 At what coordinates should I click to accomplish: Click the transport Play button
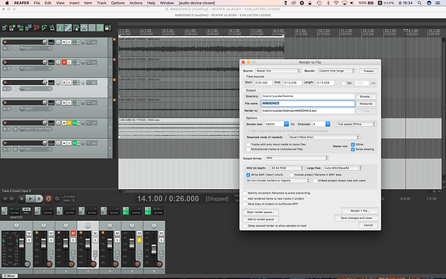coord(30,198)
